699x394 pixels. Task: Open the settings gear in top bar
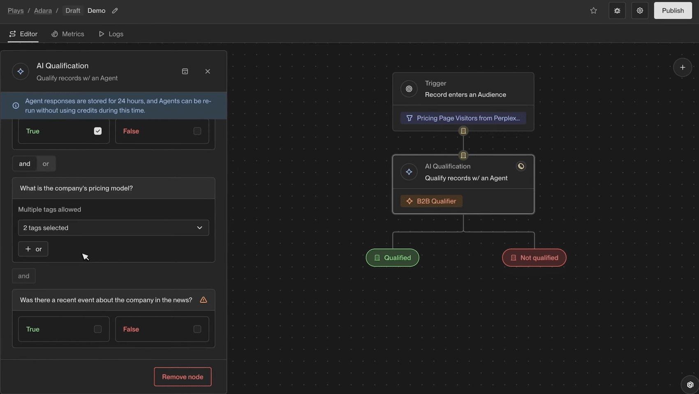(640, 11)
